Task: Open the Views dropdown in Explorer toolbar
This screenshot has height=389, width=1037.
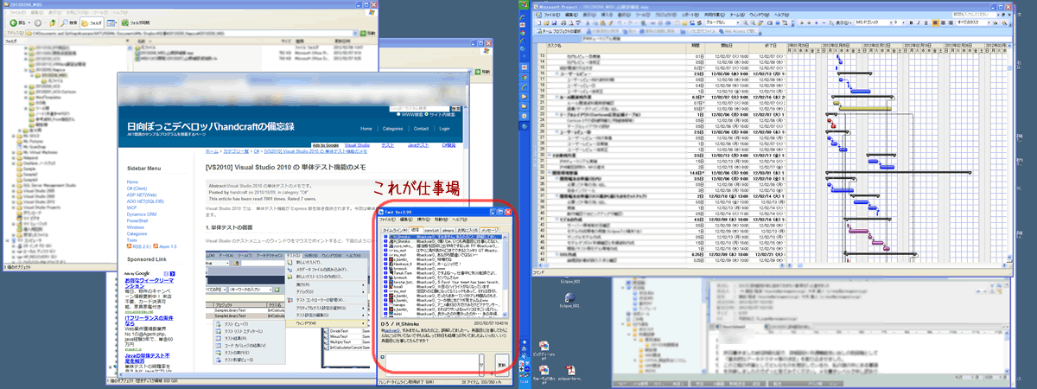Action: [x=112, y=22]
